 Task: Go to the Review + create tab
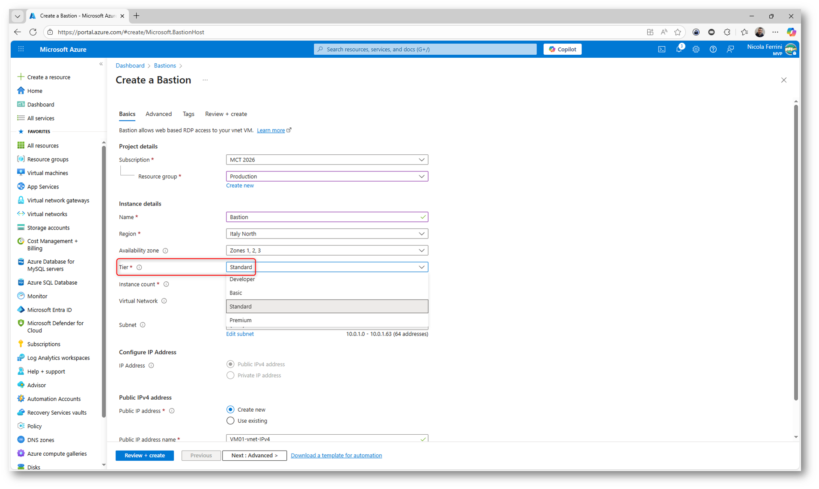(226, 114)
